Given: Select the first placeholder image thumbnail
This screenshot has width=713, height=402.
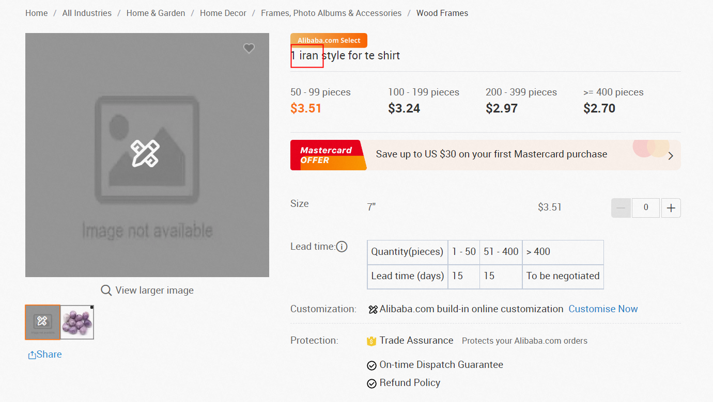Looking at the screenshot, I should (42, 322).
